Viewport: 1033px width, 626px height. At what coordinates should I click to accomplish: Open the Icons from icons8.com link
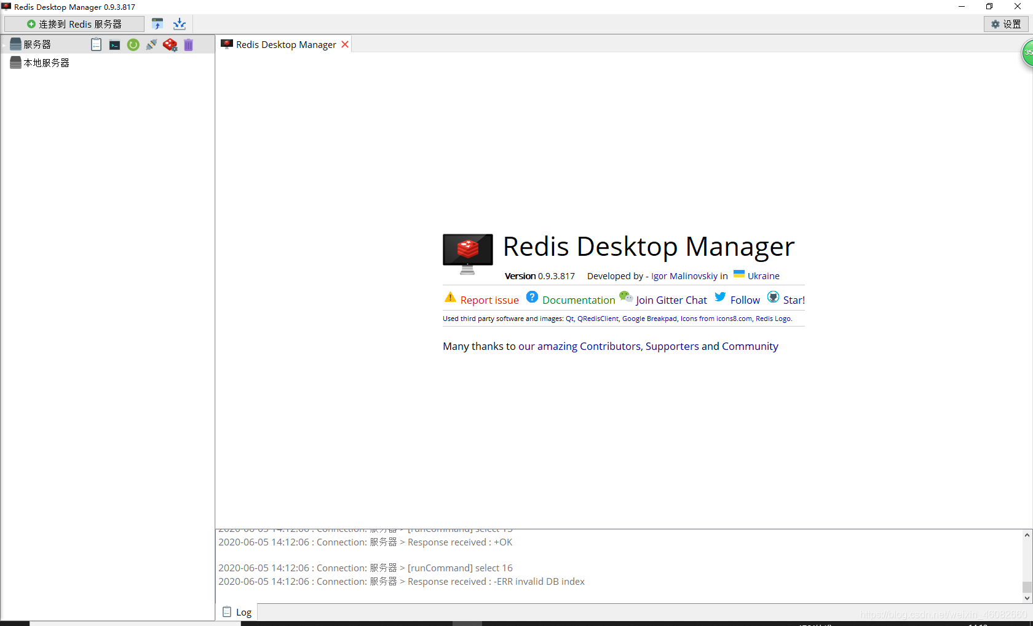click(716, 319)
